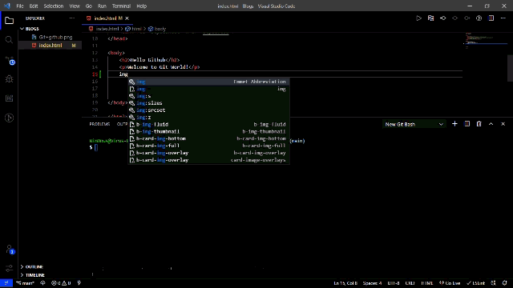Viewport: 513px width, 288px height.
Task: Click the remote window indicator in status bar
Action: [x=6, y=283]
